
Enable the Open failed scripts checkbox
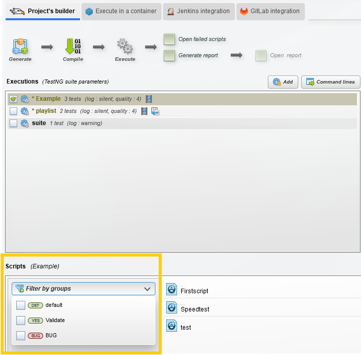tap(169, 40)
